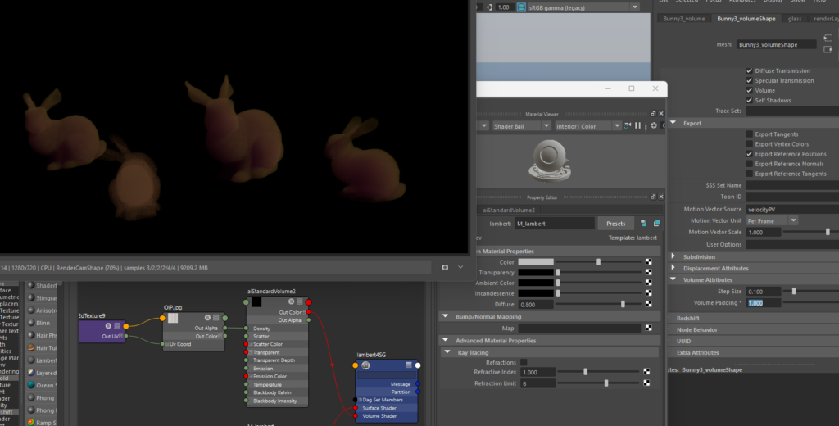Screen dimensions: 839x426
Task: Click the Refraction Limit map checker button
Action: pyautogui.click(x=646, y=383)
